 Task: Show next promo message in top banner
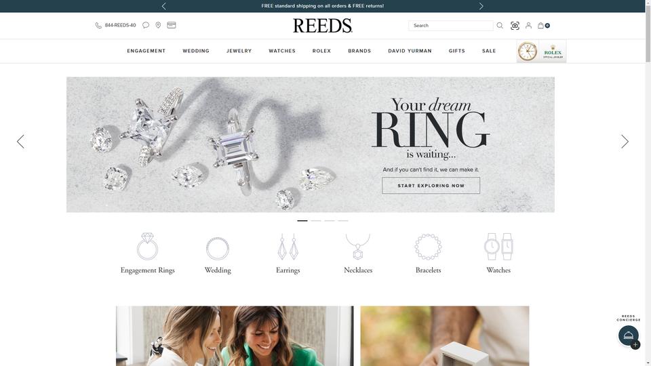point(481,6)
